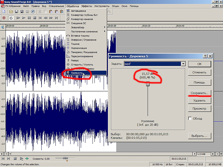This screenshot has height=167, width=223.
Task: Click the Stop button in top transport bar
Action: 35,18
